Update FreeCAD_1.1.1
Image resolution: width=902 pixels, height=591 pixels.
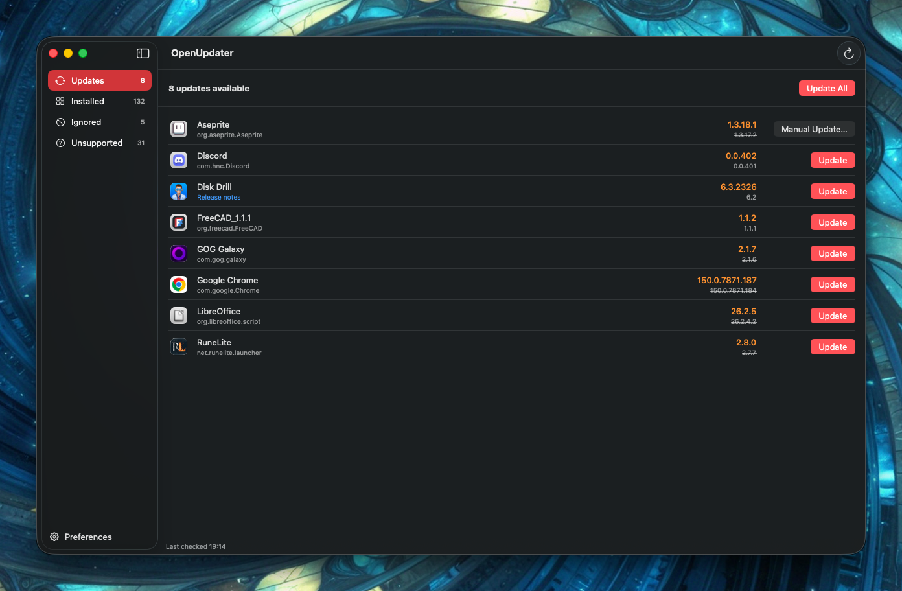click(833, 222)
